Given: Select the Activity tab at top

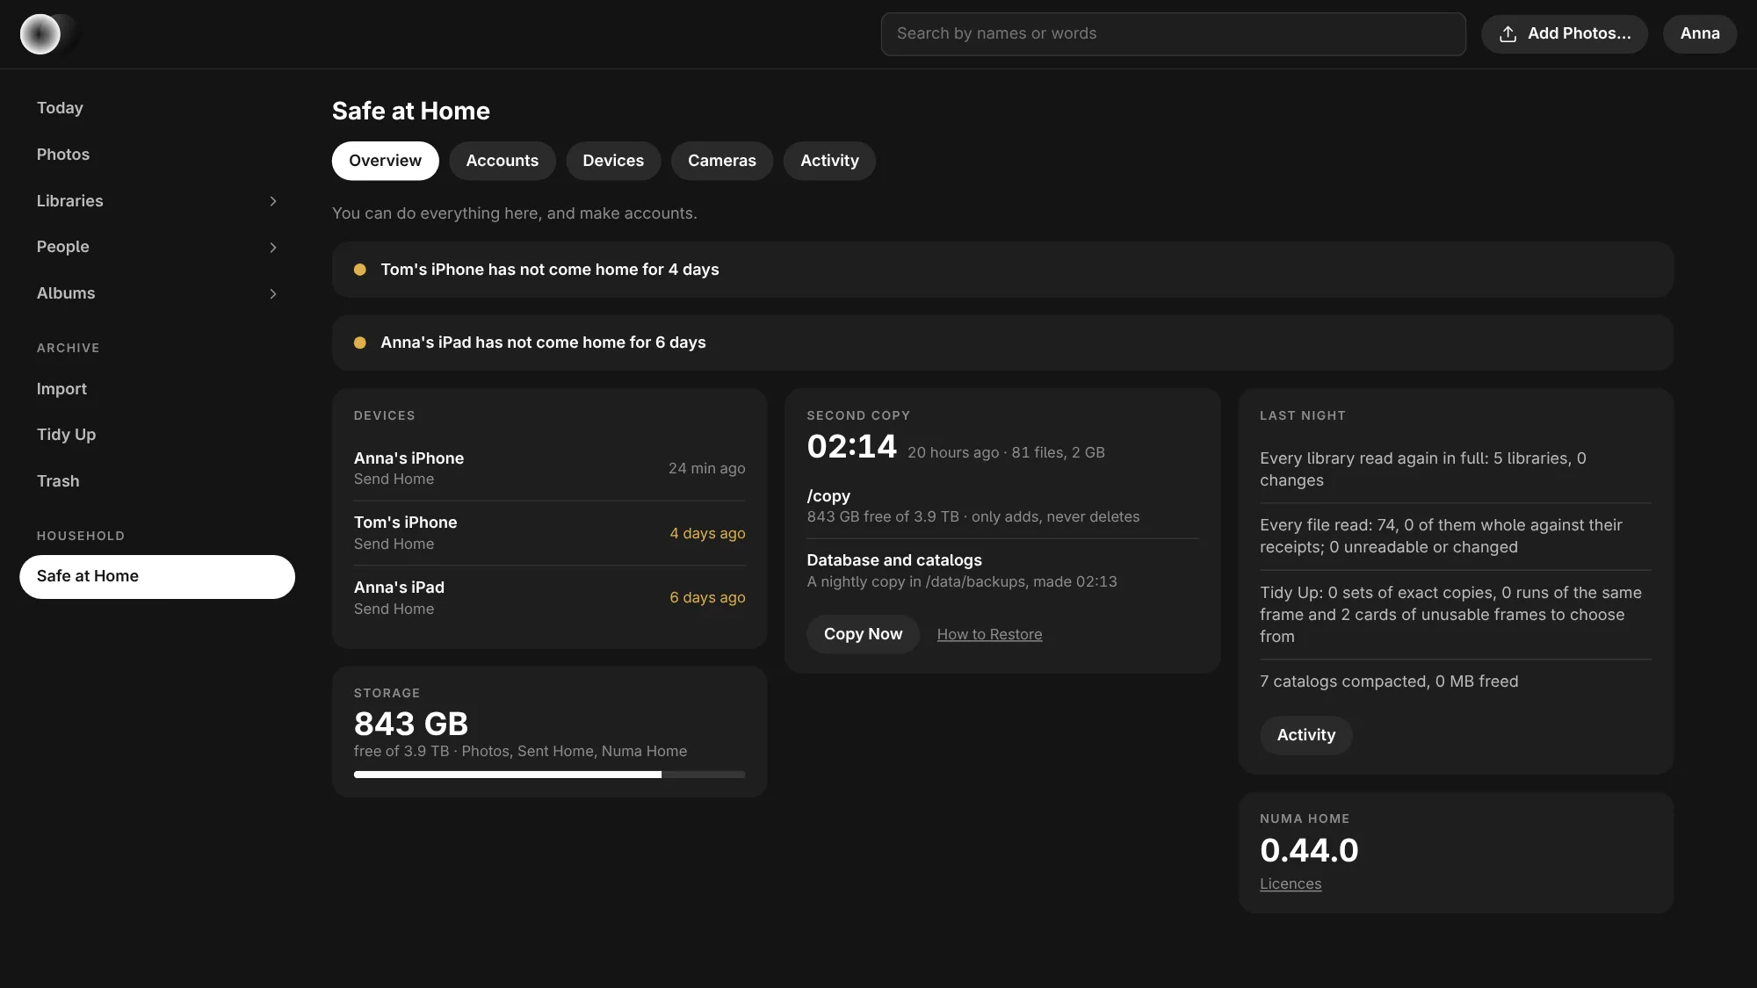Looking at the screenshot, I should pos(829,161).
